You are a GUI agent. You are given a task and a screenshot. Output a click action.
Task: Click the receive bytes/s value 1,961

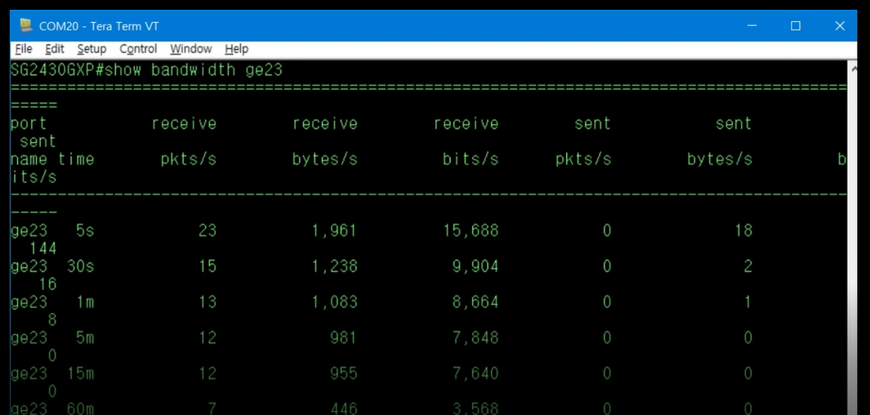coord(333,230)
